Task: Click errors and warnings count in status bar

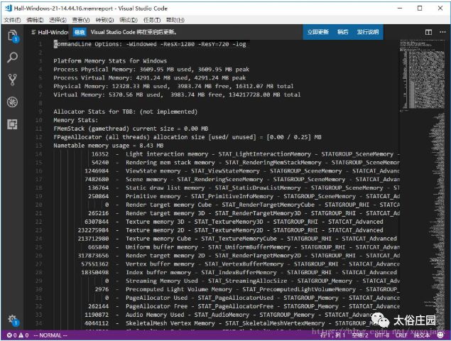Action: tap(18, 335)
